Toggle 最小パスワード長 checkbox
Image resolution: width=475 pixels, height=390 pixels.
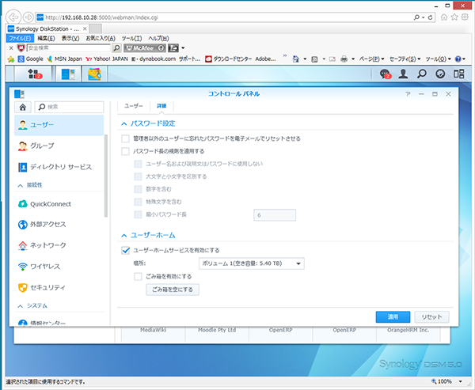[x=138, y=214]
